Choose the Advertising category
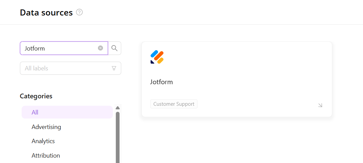The height and width of the screenshot is (163, 363). tap(46, 127)
